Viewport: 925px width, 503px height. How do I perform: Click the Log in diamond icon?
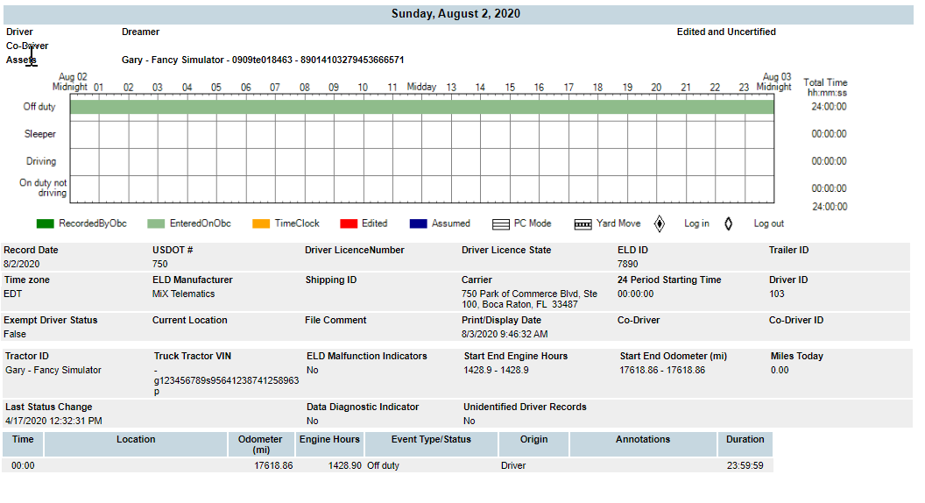(660, 223)
